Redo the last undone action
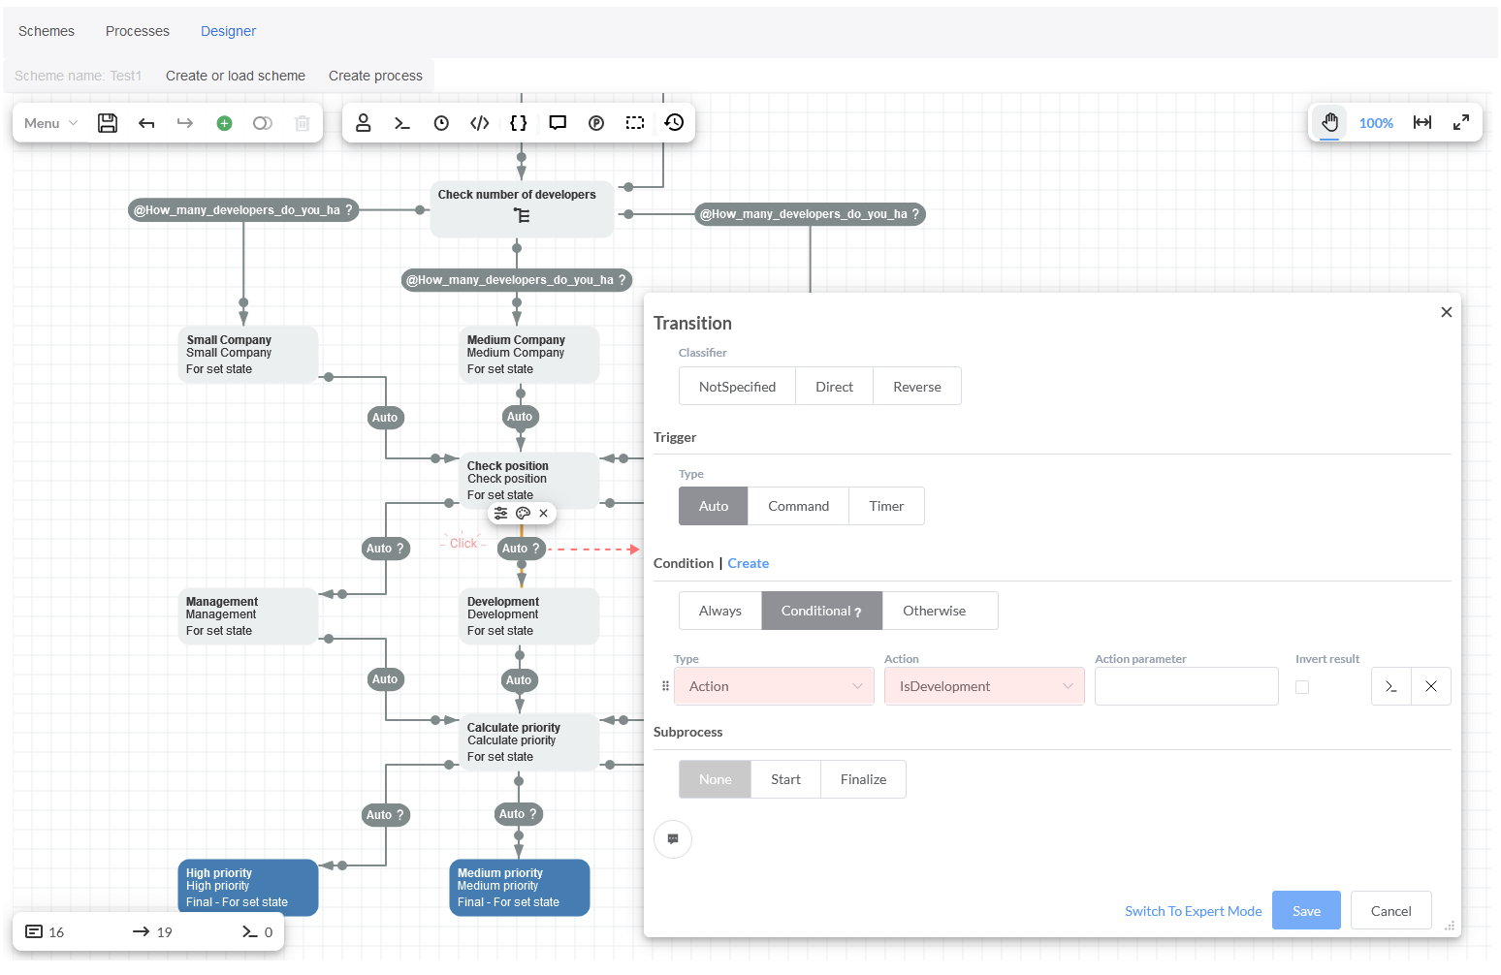The width and height of the screenshot is (1501, 975). (x=185, y=123)
